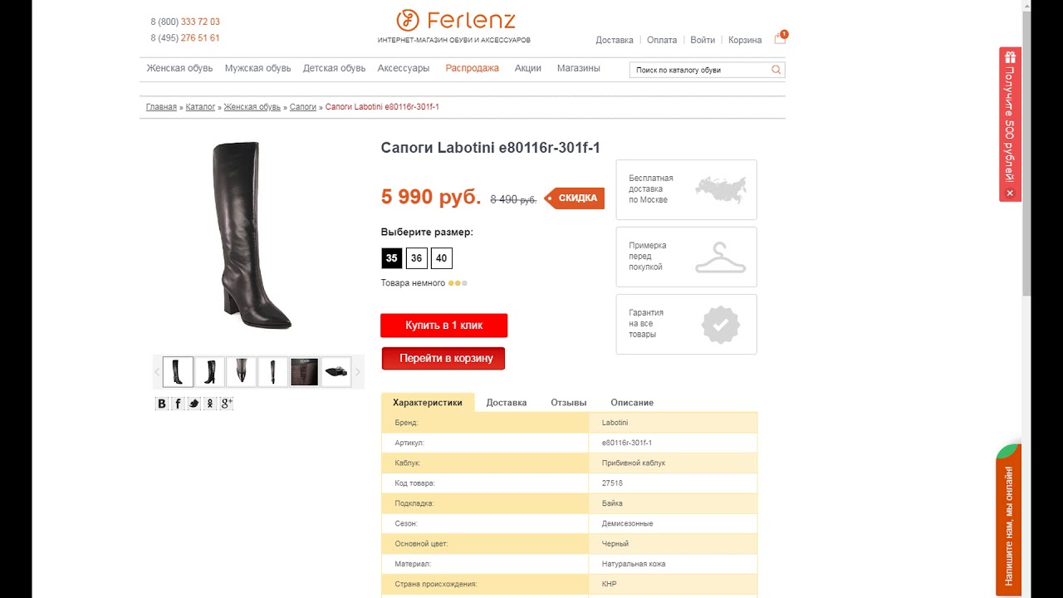Show next thumbnails with right arrow
The width and height of the screenshot is (1063, 598).
pyautogui.click(x=358, y=372)
